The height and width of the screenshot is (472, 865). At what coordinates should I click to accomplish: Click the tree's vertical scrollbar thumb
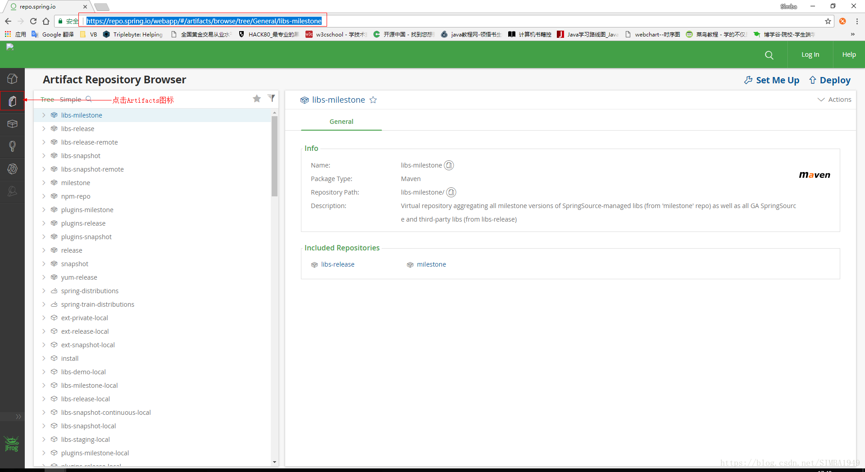[274, 156]
